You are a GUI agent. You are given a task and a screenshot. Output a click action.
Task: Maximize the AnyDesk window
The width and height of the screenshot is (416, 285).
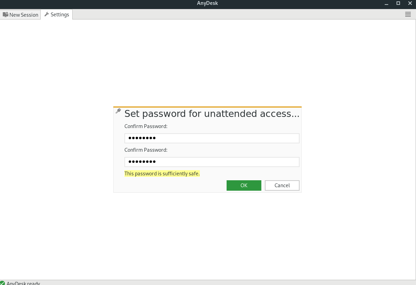(398, 3)
